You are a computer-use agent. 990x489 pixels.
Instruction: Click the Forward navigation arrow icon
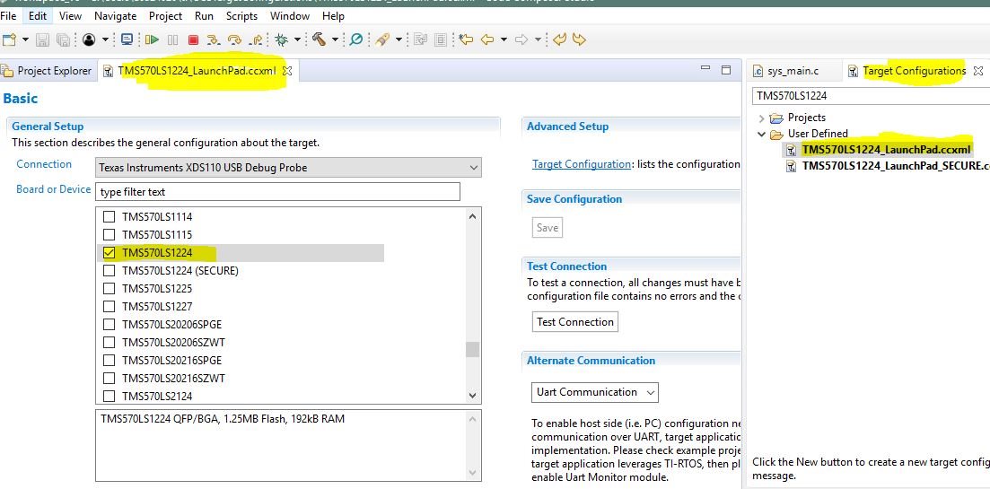(x=521, y=39)
